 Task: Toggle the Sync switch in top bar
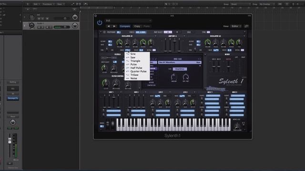pos(208,32)
